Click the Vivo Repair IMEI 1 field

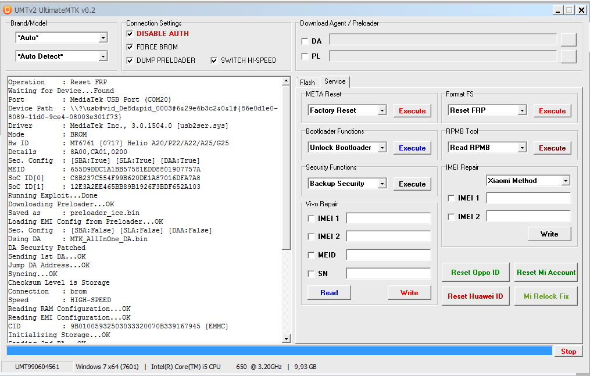(388, 219)
